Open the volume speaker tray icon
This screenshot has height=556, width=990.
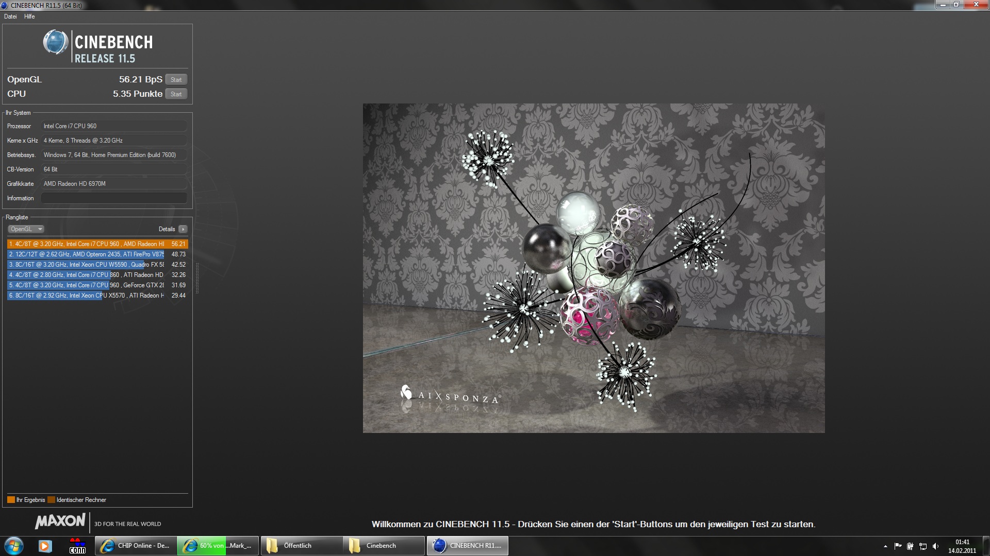click(x=935, y=546)
